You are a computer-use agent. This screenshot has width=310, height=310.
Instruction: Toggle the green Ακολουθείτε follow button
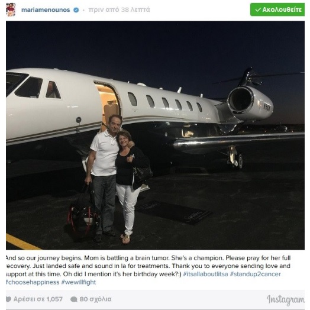pyautogui.click(x=277, y=9)
